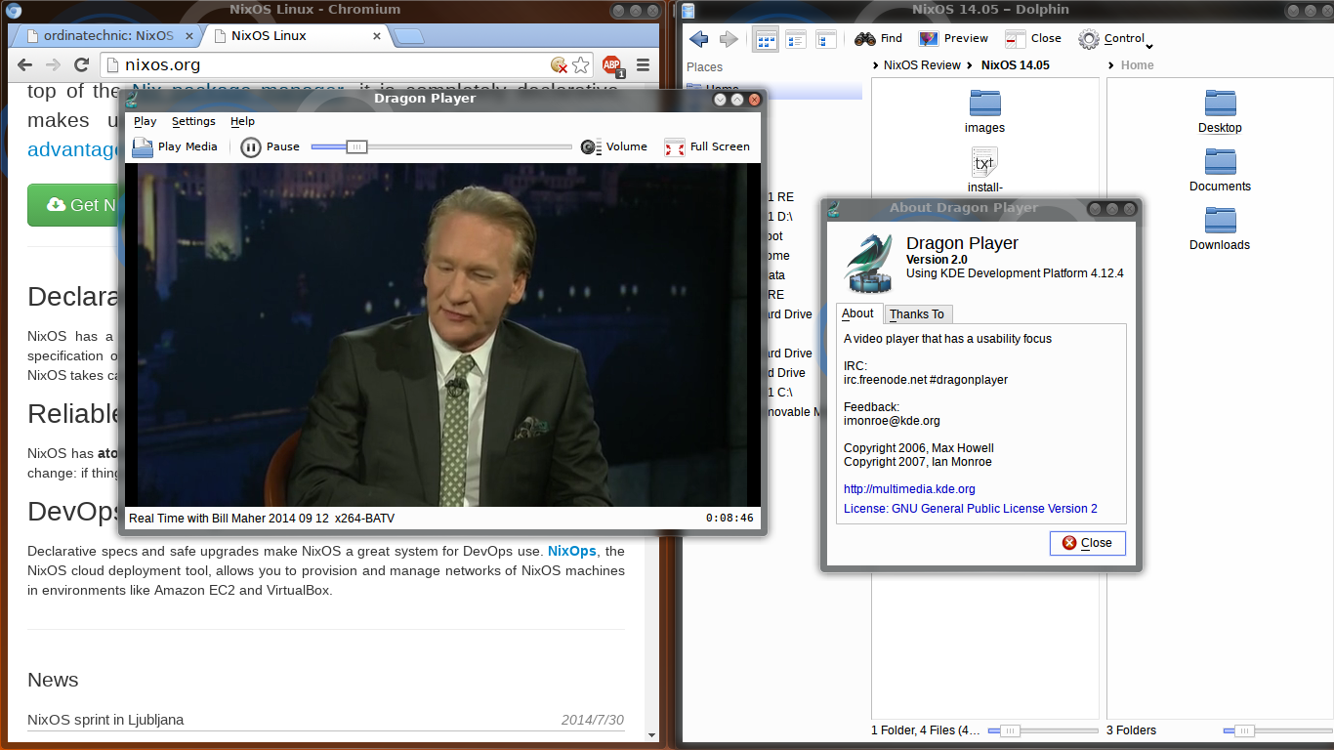Select the Documents folder in Dolphin
Viewport: 1334px width, 750px height.
[1220, 170]
